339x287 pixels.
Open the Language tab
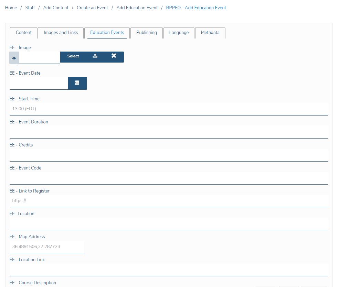tap(179, 33)
